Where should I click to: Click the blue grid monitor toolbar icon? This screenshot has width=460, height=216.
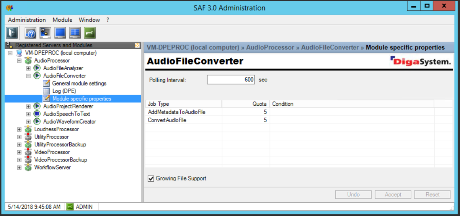(75, 33)
